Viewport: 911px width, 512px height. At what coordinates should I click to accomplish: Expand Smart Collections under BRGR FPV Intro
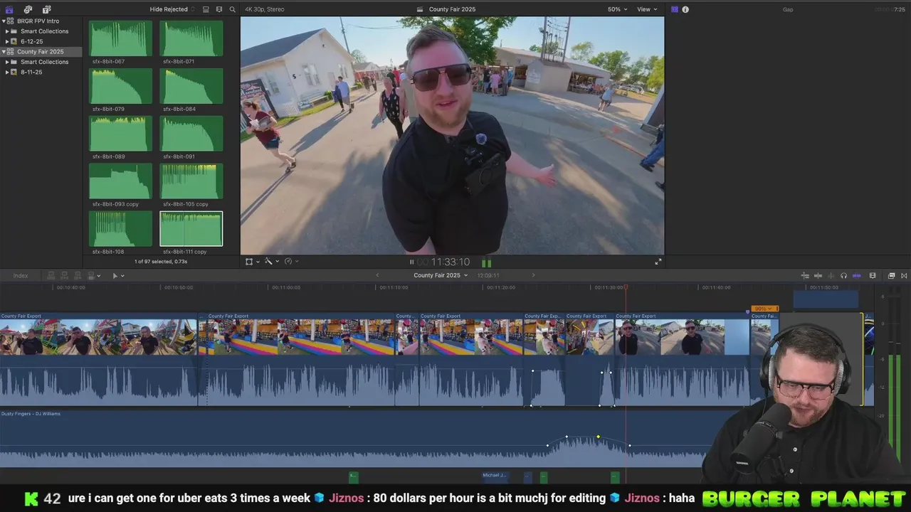7,31
